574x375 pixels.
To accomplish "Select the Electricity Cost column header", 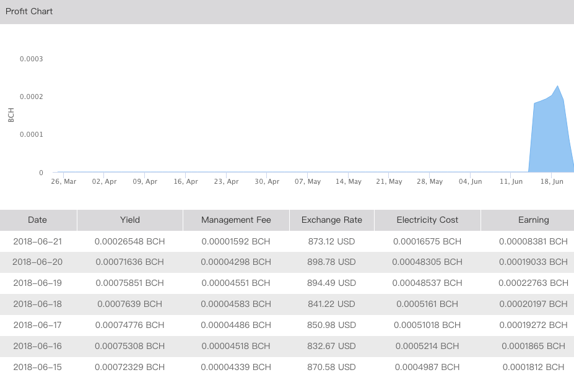I will pyautogui.click(x=427, y=220).
